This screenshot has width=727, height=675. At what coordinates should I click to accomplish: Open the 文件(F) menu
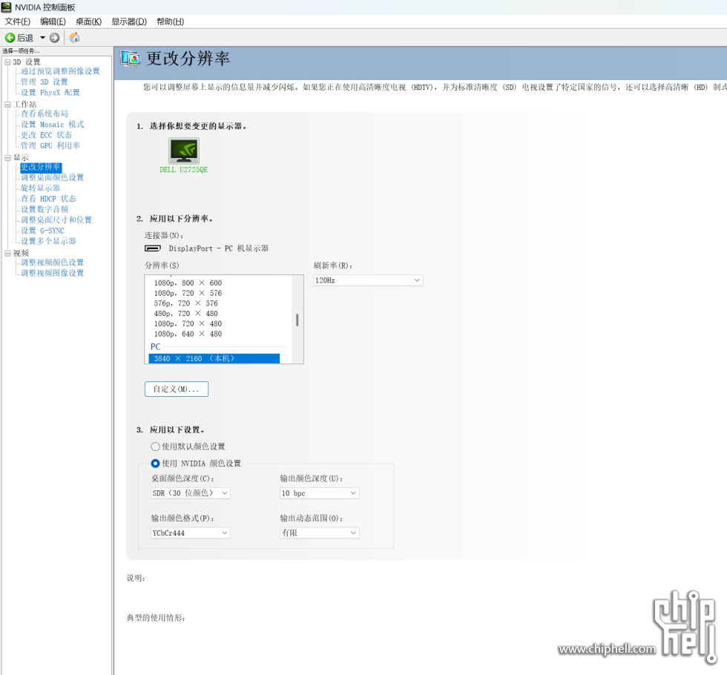pyautogui.click(x=18, y=22)
